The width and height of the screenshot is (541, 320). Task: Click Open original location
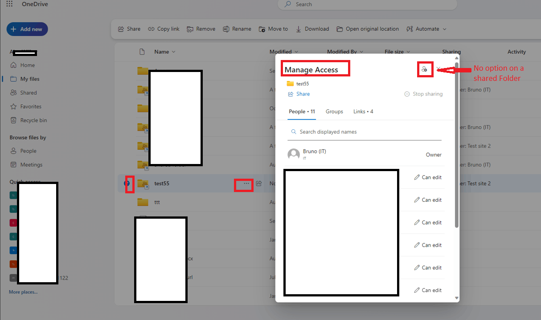[368, 29]
